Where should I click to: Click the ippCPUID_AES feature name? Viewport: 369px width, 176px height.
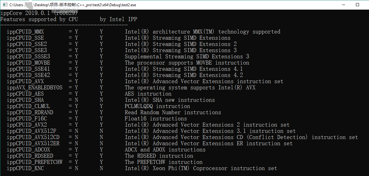coord(25,94)
